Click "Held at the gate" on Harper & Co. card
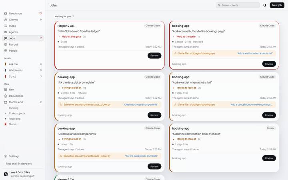The width and height of the screenshot is (288, 180). click(71, 36)
